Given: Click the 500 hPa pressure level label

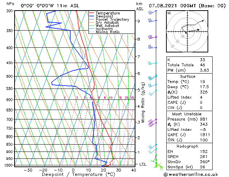Looking at the screenshot, I should coord(10,76).
